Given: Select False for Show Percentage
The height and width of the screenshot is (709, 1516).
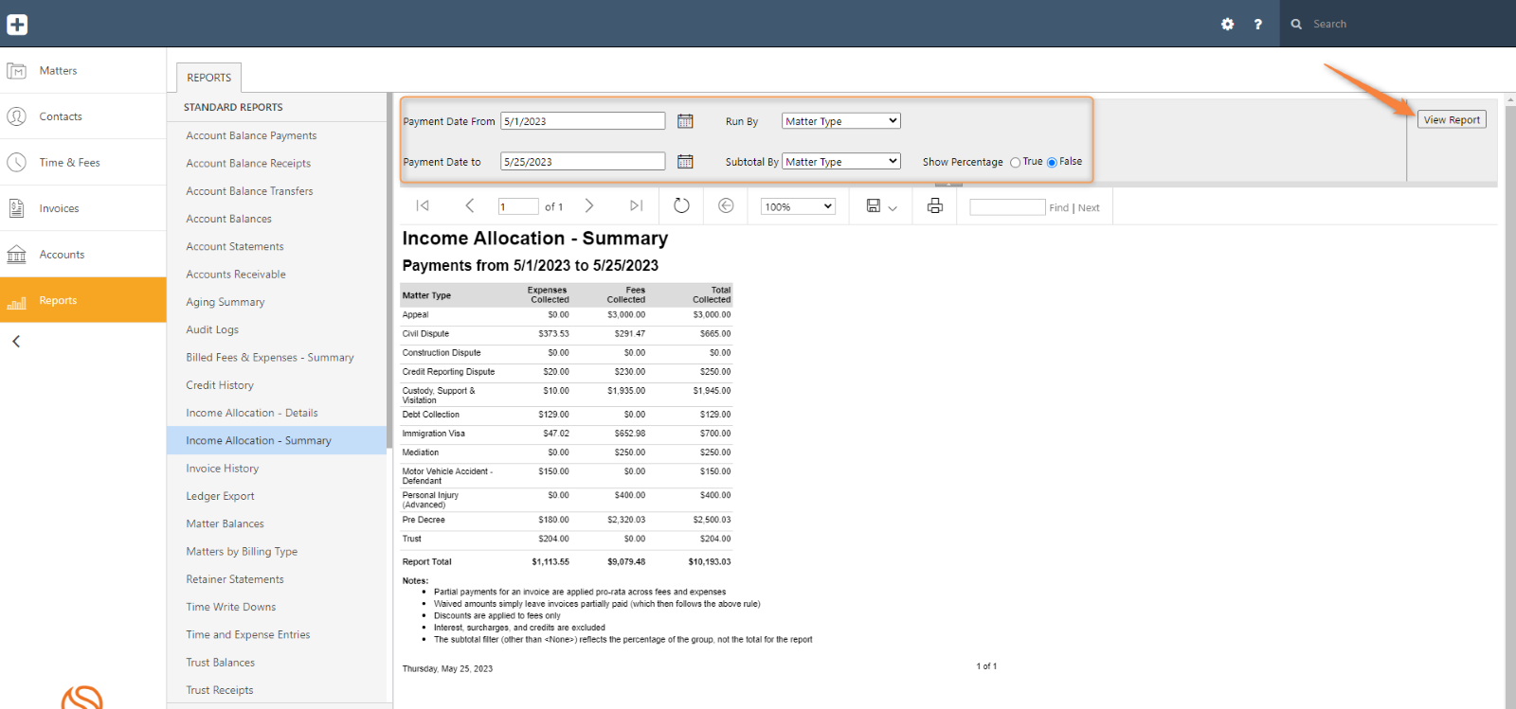Looking at the screenshot, I should point(1052,163).
